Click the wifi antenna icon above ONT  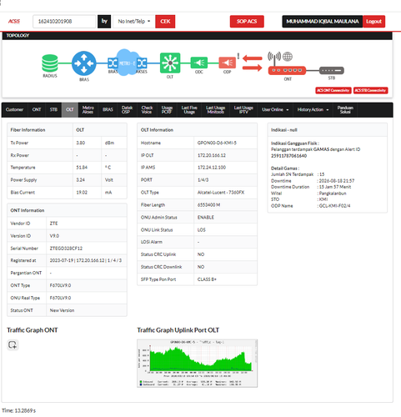click(x=274, y=58)
